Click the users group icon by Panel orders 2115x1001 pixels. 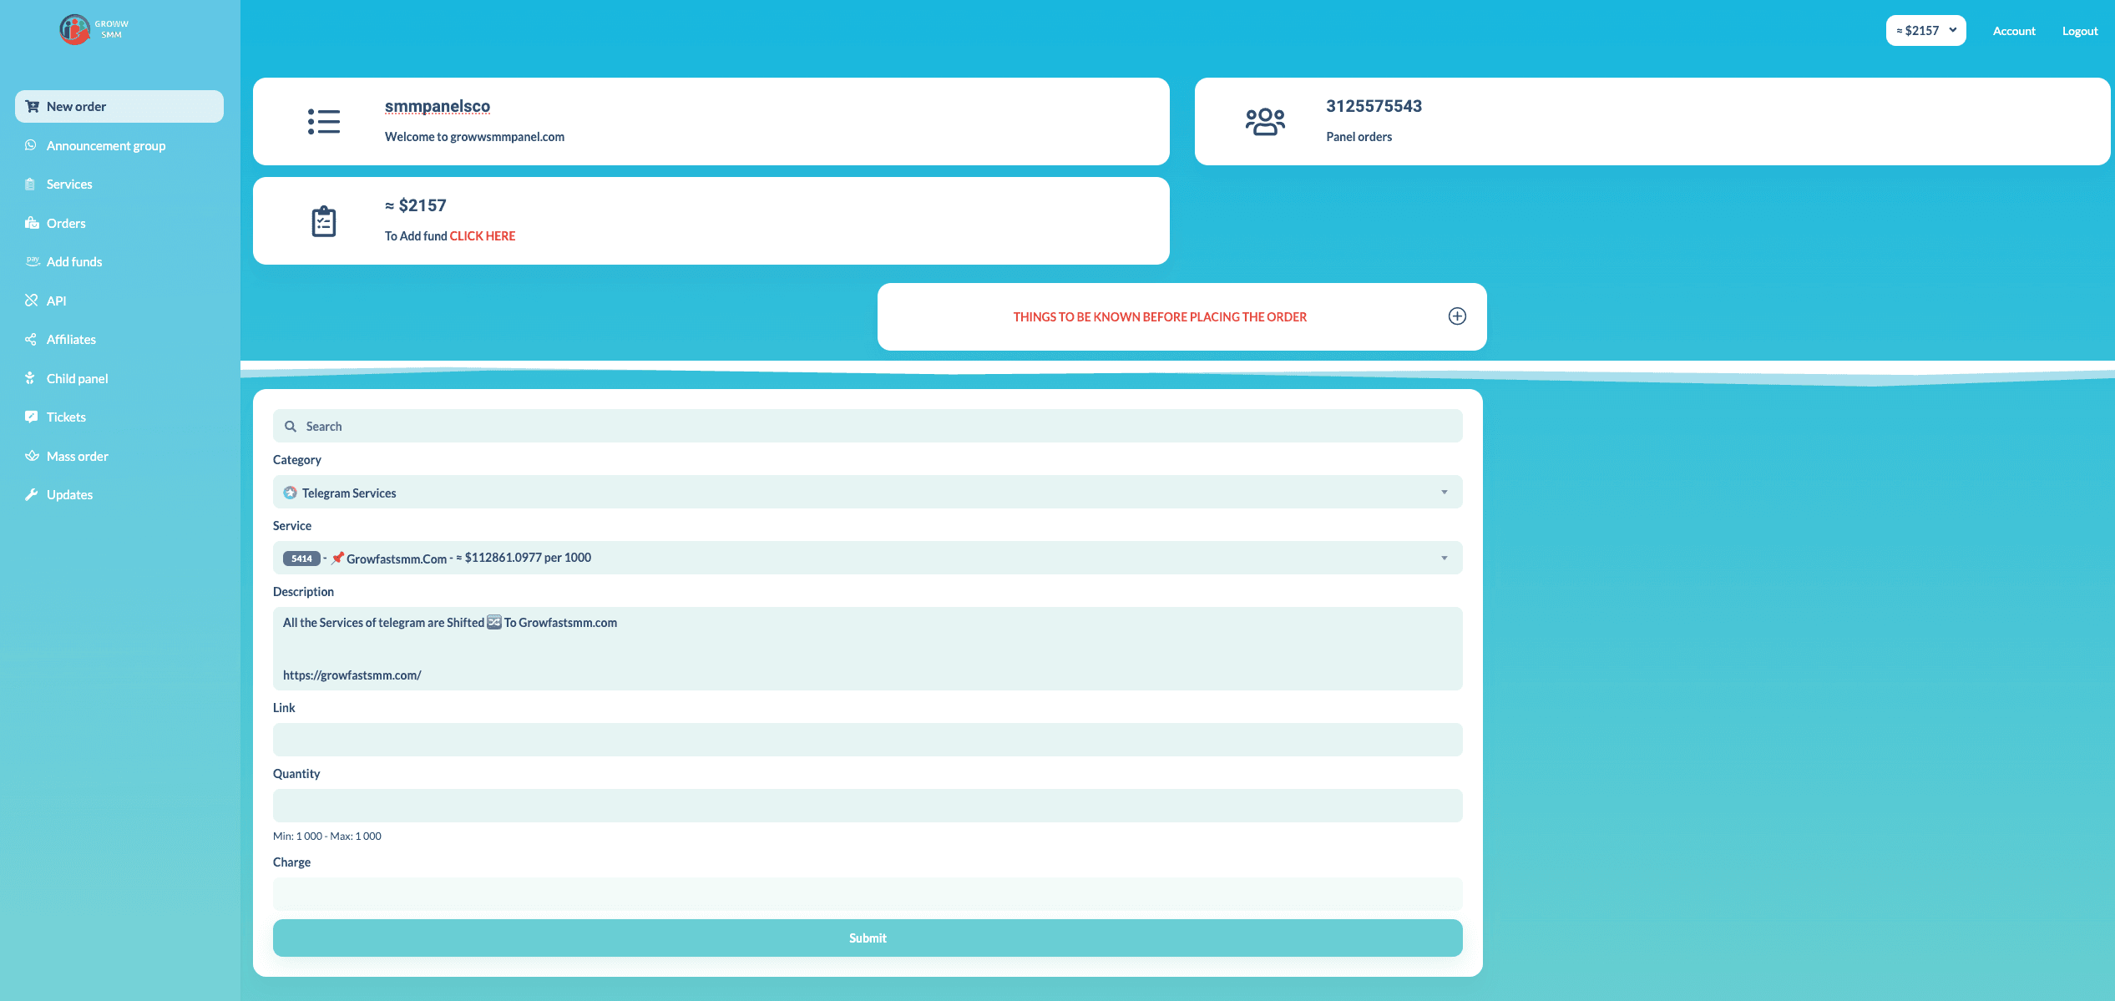[1264, 122]
